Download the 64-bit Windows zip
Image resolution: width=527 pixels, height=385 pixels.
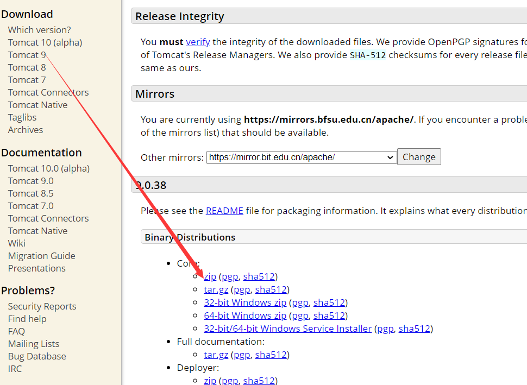click(245, 316)
